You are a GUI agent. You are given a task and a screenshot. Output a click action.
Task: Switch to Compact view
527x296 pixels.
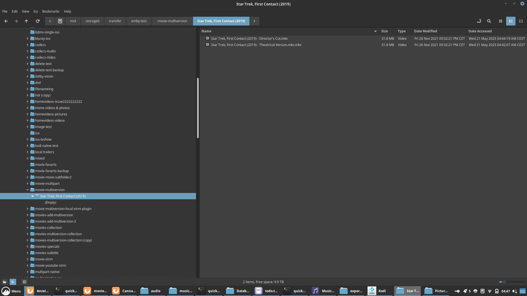[x=521, y=21]
